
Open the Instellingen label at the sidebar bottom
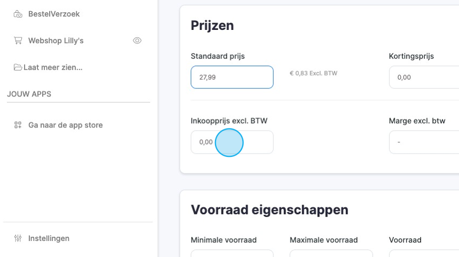click(49, 238)
